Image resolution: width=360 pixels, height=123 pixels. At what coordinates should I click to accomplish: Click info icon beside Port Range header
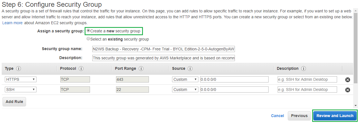click(x=141, y=69)
